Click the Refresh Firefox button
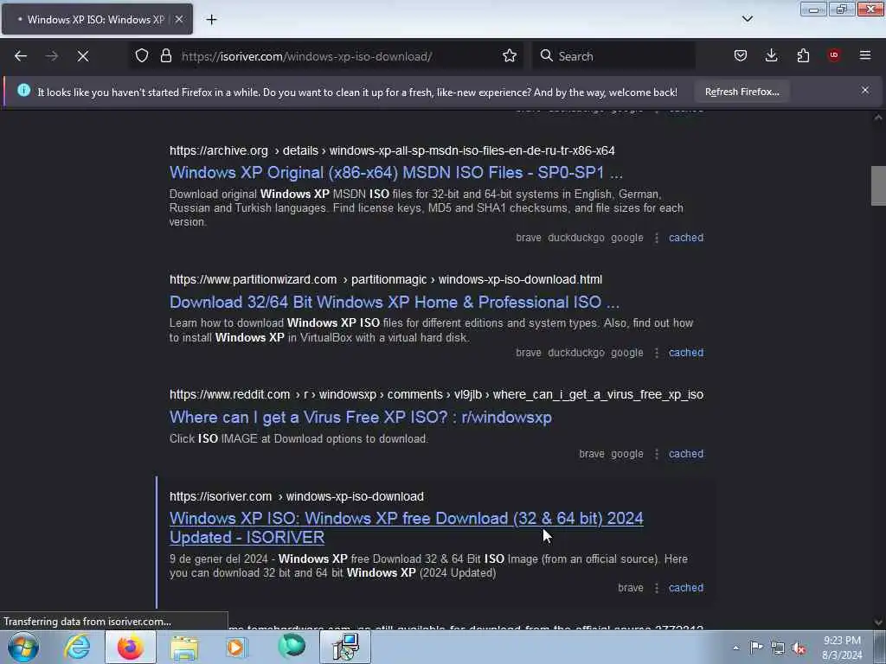The width and height of the screenshot is (886, 664). (x=742, y=92)
